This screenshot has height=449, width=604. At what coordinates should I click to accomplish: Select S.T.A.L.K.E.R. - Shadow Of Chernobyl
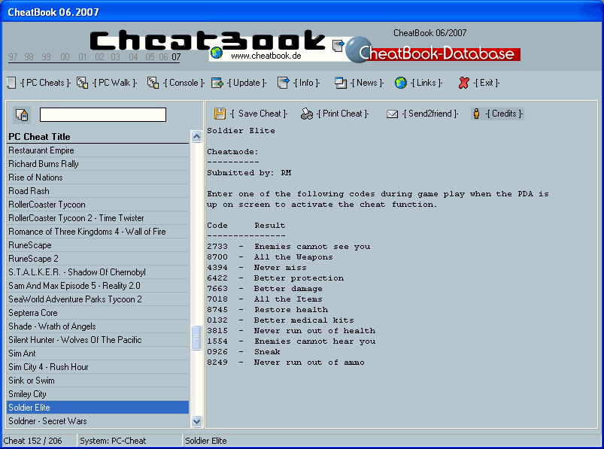[98, 272]
